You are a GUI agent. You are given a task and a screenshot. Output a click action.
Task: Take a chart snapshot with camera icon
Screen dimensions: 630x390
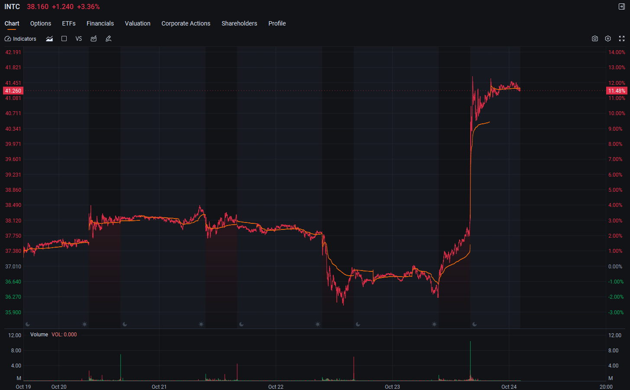point(595,39)
